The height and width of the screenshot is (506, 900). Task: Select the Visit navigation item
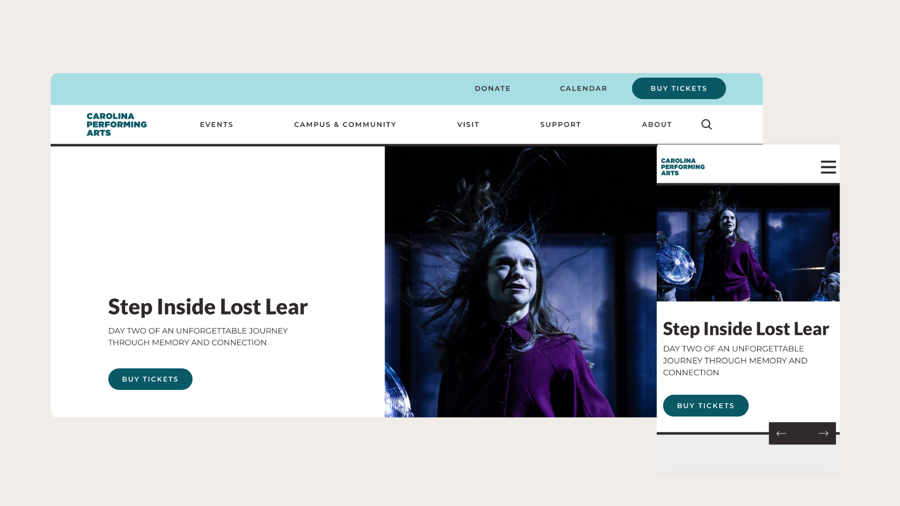pyautogui.click(x=468, y=124)
